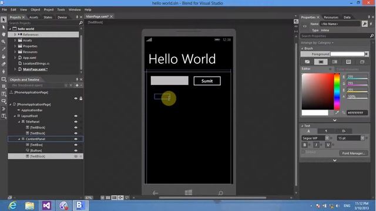Click the Sumit button on phone
The height and width of the screenshot is (211, 376).
tap(207, 81)
